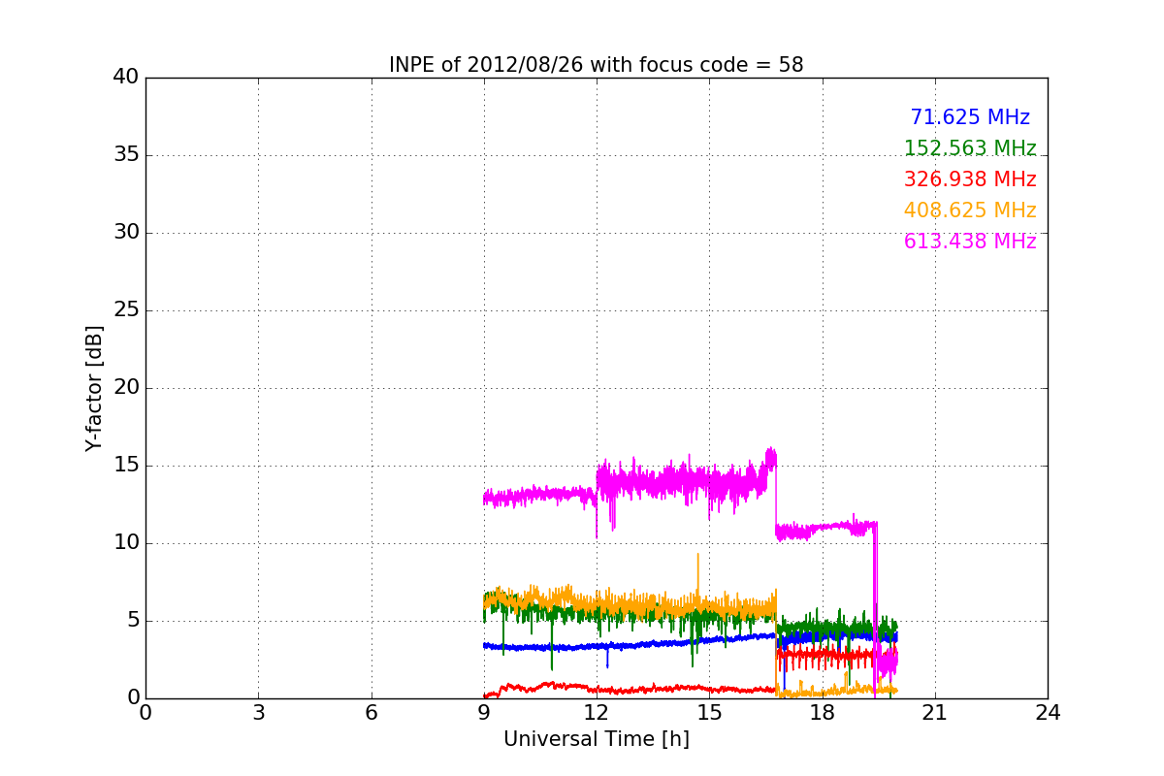
Task: Click x-axis tick label '12'
Action: 597,713
